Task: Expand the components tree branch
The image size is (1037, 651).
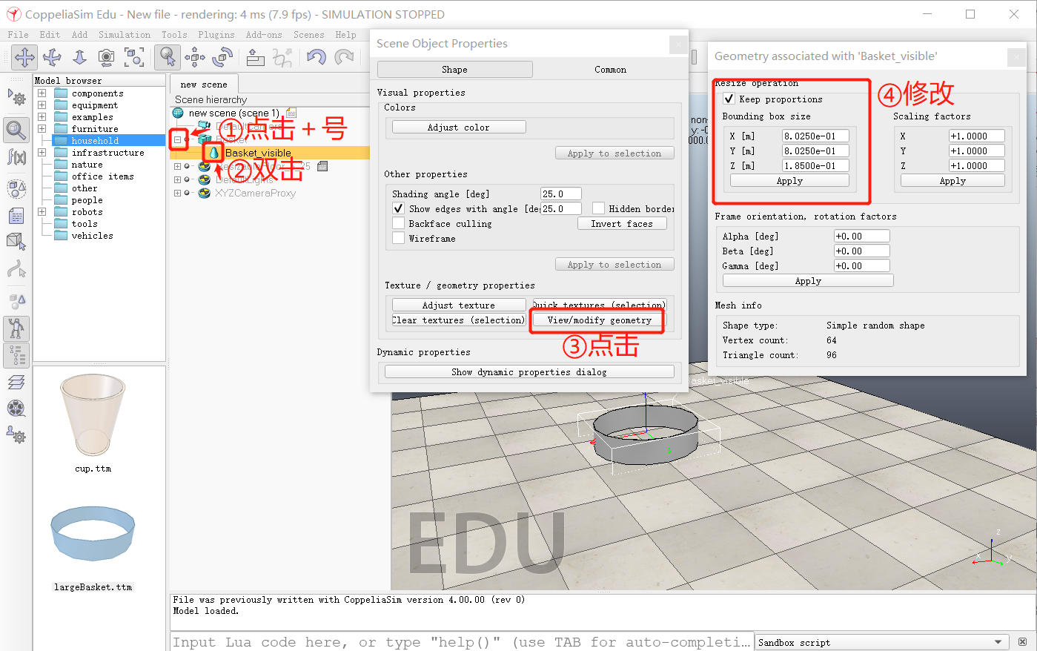Action: point(42,93)
